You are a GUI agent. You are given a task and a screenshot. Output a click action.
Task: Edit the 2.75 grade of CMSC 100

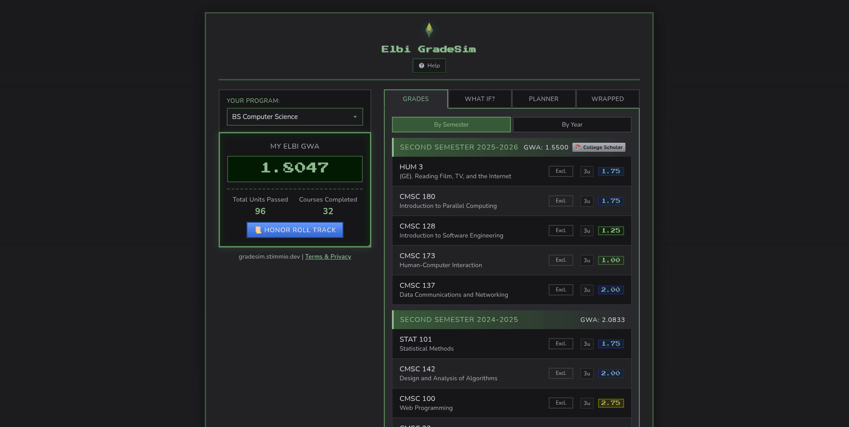point(611,403)
